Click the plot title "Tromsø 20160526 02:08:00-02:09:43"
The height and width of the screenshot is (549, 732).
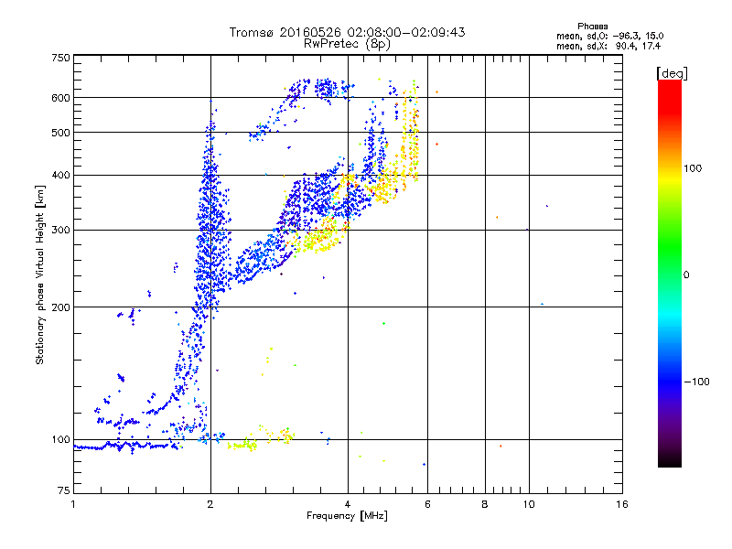[347, 32]
